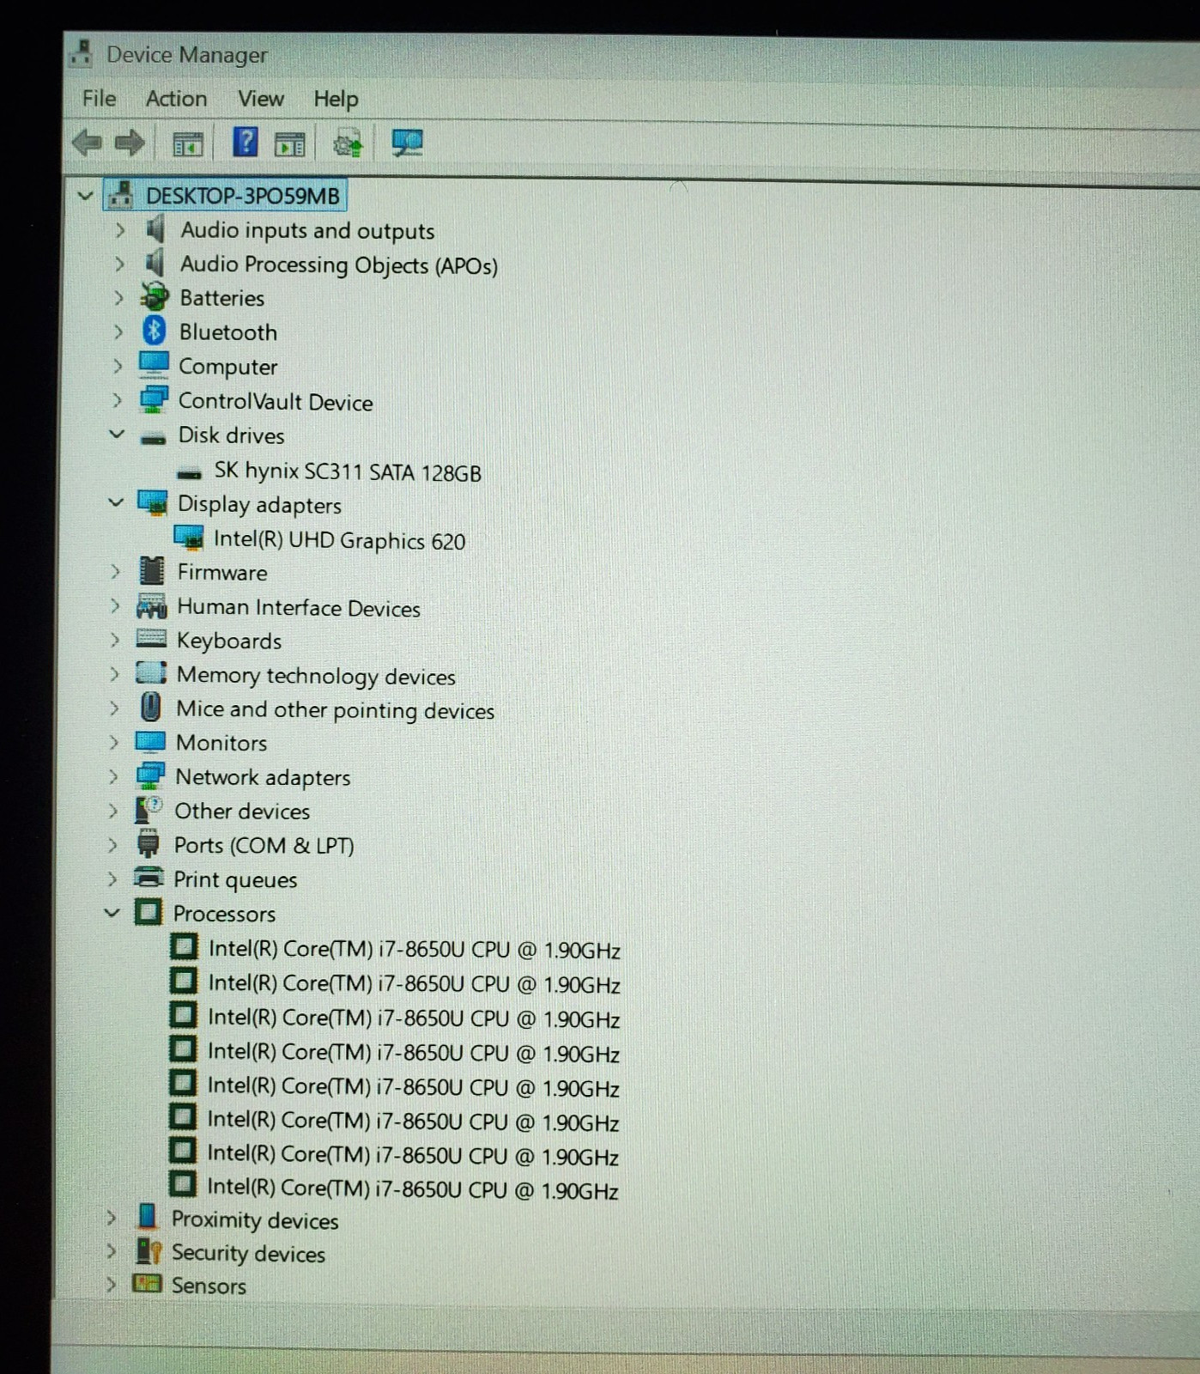Click the Sensors category icon

pyautogui.click(x=147, y=1284)
